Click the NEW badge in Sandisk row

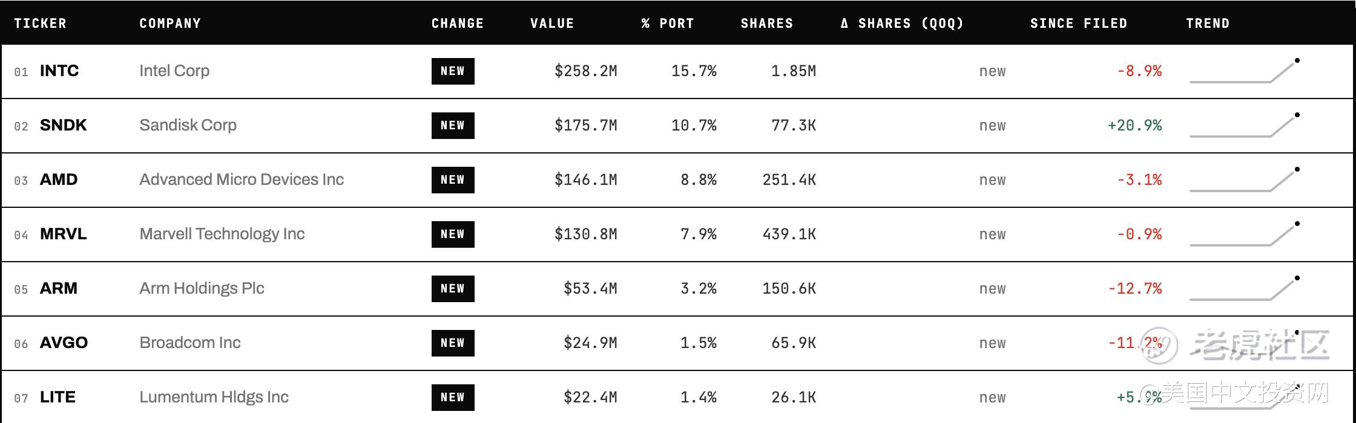[453, 126]
